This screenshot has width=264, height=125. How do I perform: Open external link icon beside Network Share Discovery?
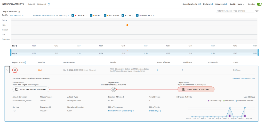coord(132,111)
